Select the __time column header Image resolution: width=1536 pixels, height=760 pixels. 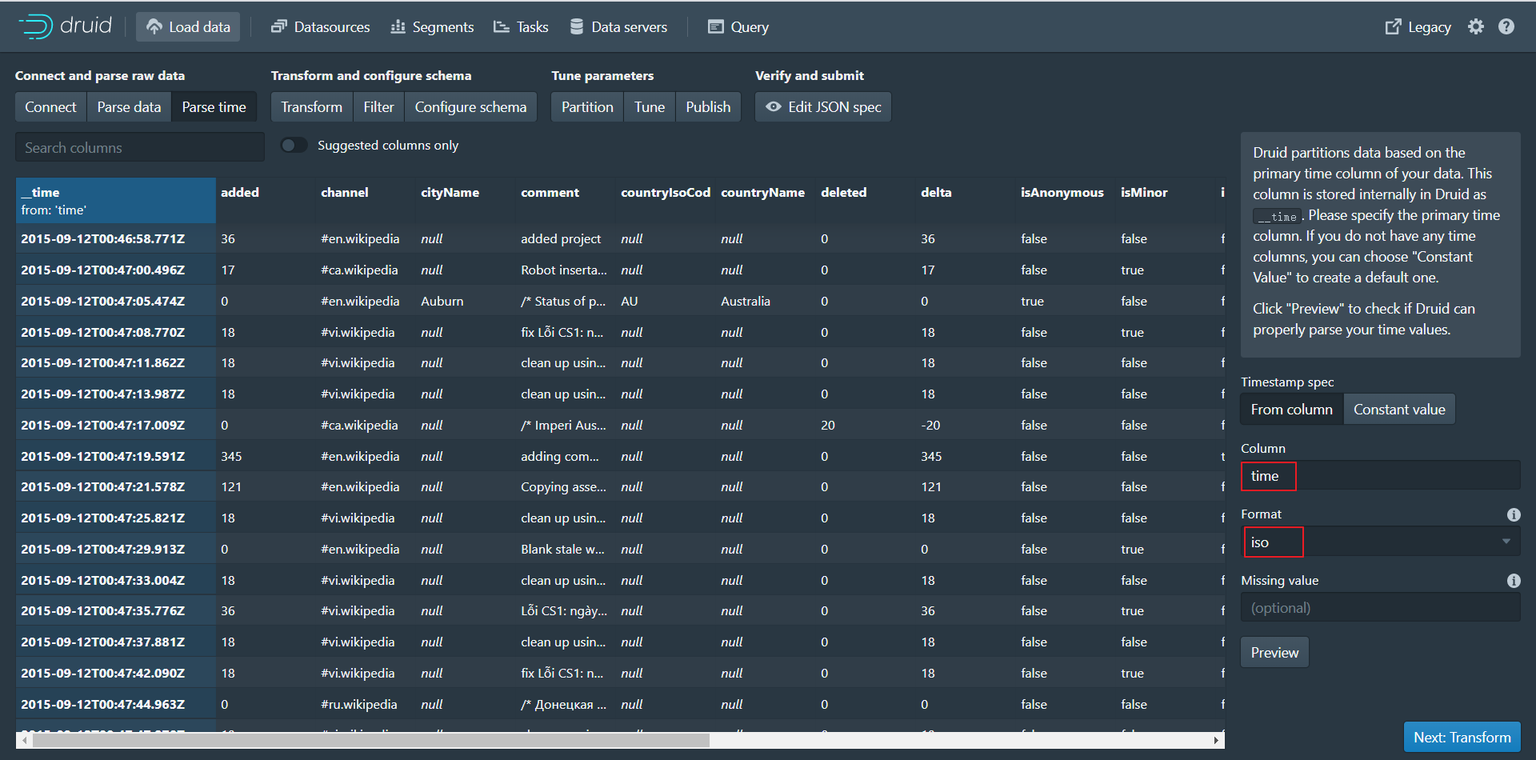coord(115,201)
